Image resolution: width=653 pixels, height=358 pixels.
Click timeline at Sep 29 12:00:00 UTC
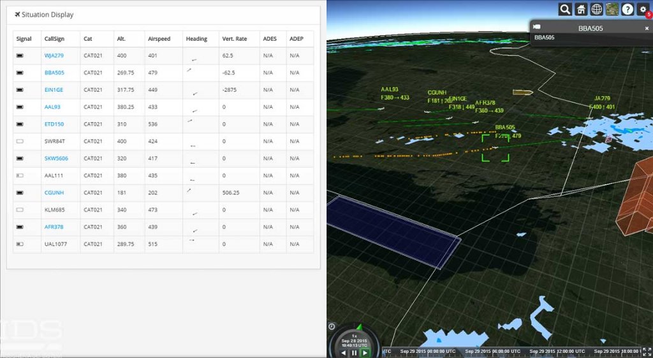pyautogui.click(x=557, y=352)
